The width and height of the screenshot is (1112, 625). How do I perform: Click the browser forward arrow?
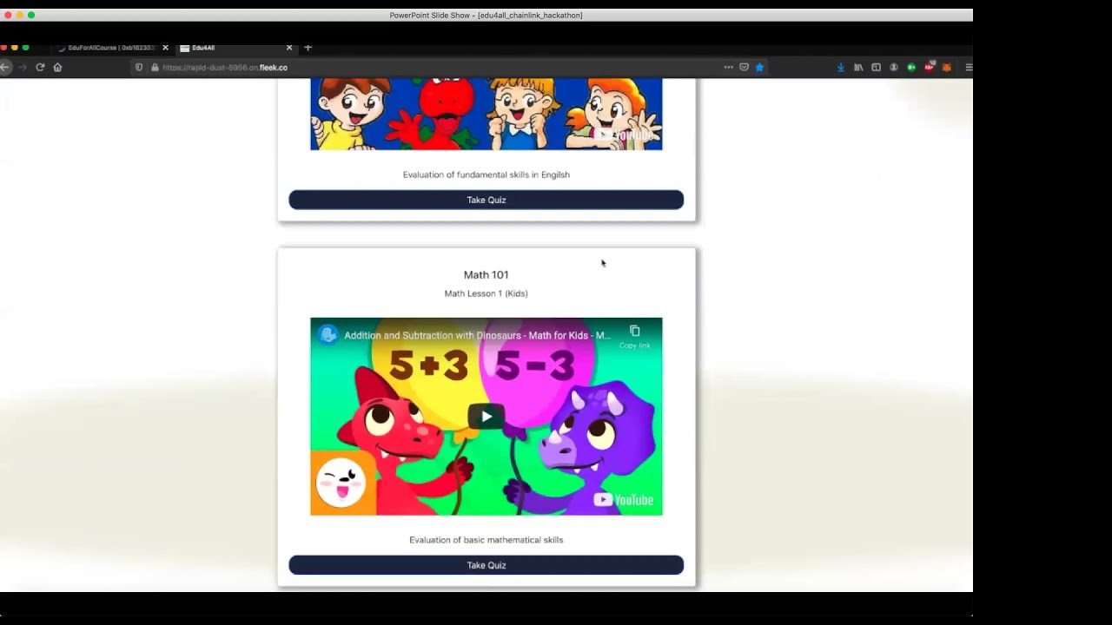tap(23, 67)
